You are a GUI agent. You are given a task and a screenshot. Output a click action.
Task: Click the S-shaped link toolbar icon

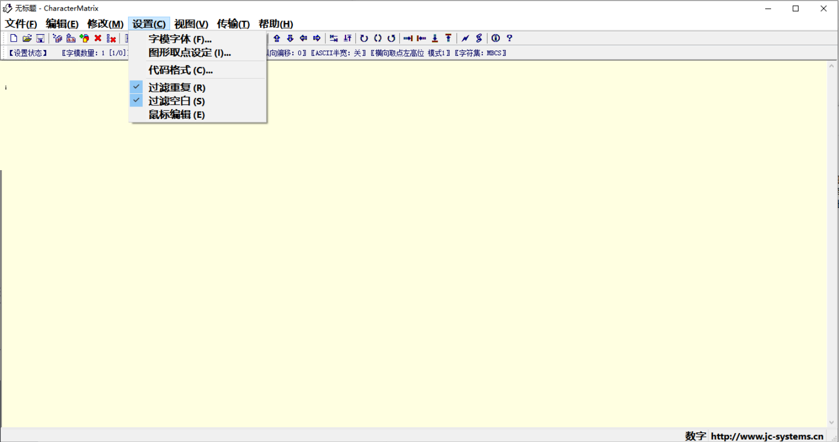479,38
